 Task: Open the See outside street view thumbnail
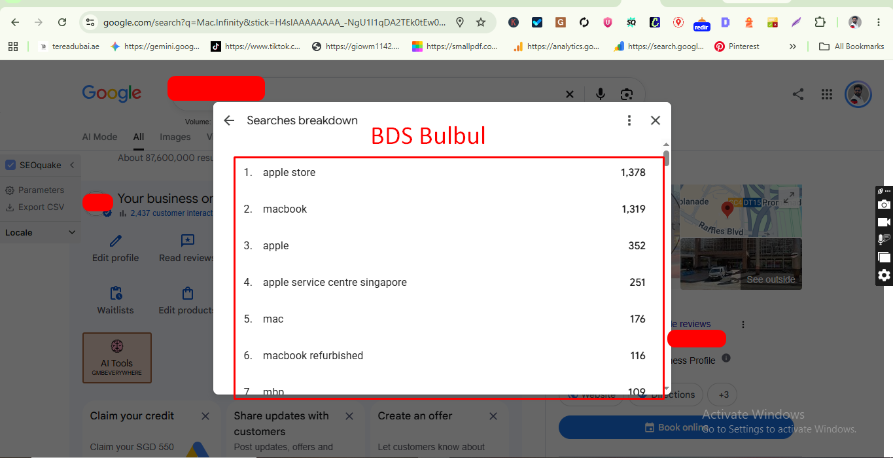(x=741, y=264)
